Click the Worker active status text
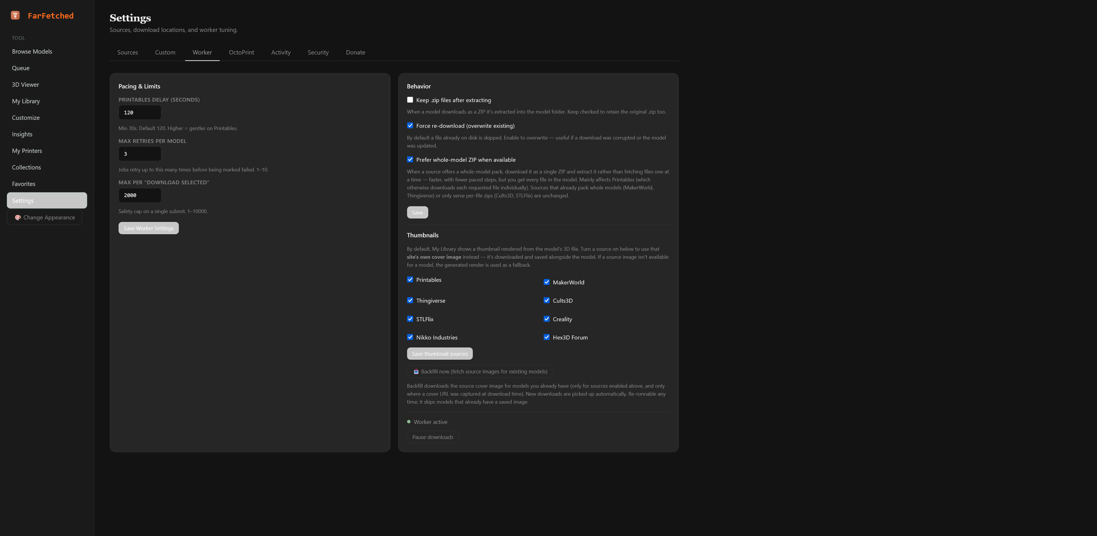Image resolution: width=1097 pixels, height=536 pixels. click(431, 422)
